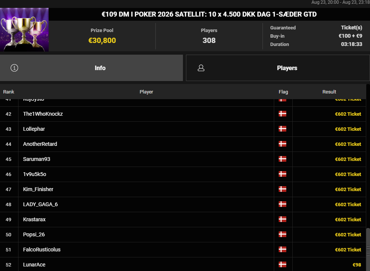
Task: Select player Krastarax row
Action: point(183,219)
